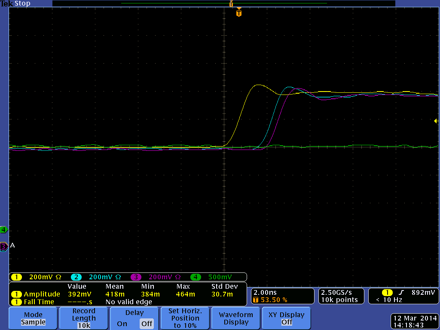Select the magenta channel 3 badge

coord(136,277)
